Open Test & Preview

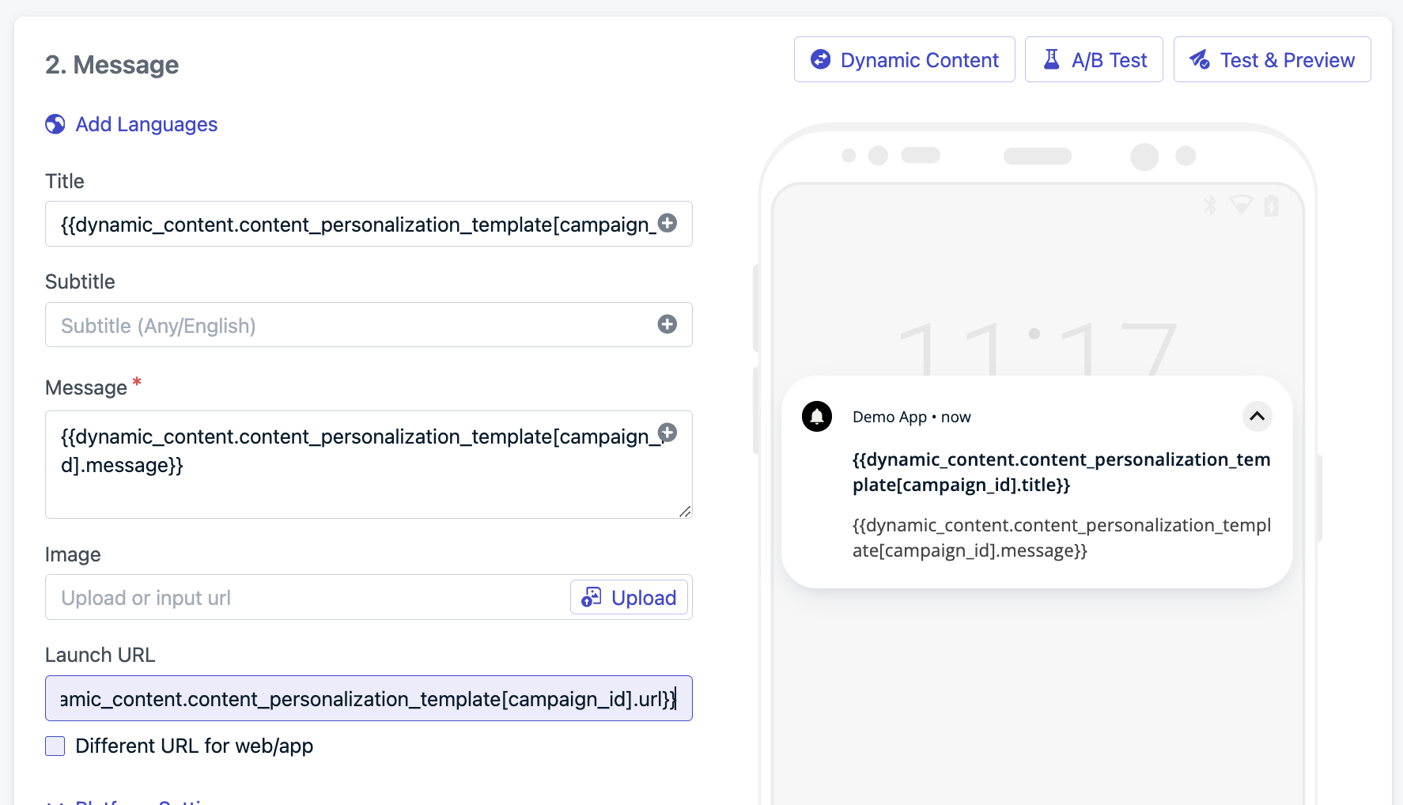coord(1272,59)
